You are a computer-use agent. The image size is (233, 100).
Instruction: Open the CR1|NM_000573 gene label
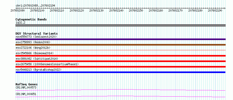click(x=26, y=87)
